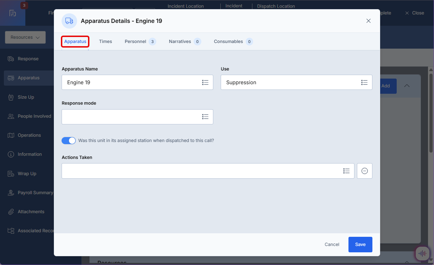Click the Save button
Image resolution: width=434 pixels, height=265 pixels.
[360, 245]
